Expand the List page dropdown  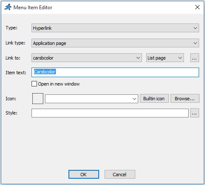point(165,58)
